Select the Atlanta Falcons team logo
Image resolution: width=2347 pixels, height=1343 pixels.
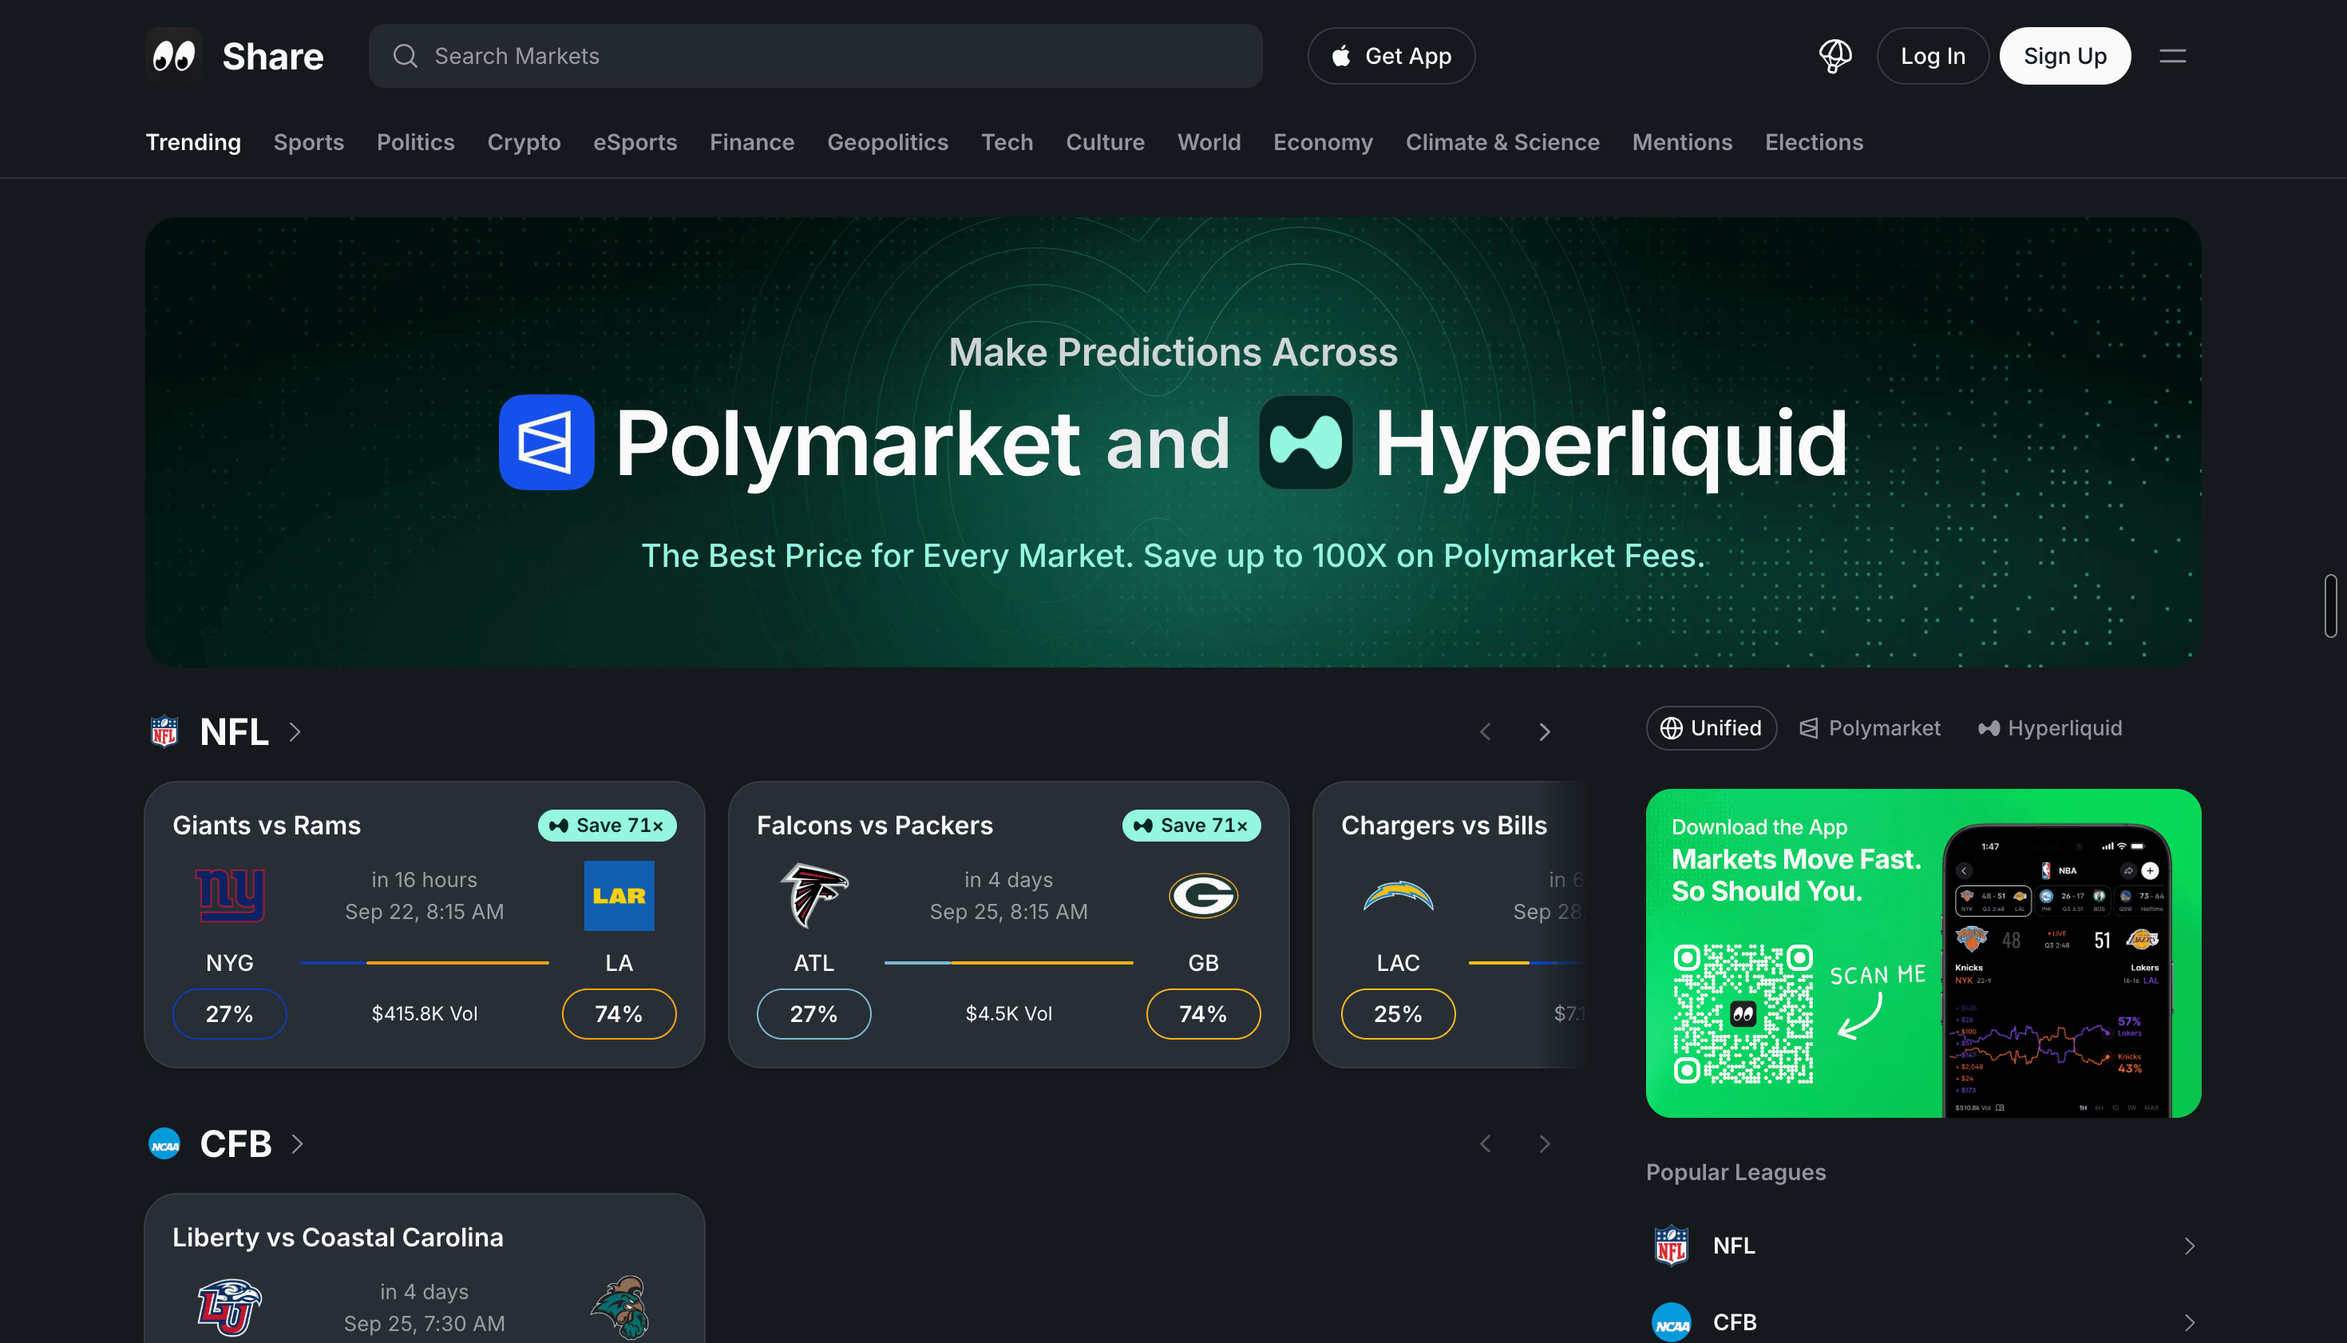coord(813,895)
